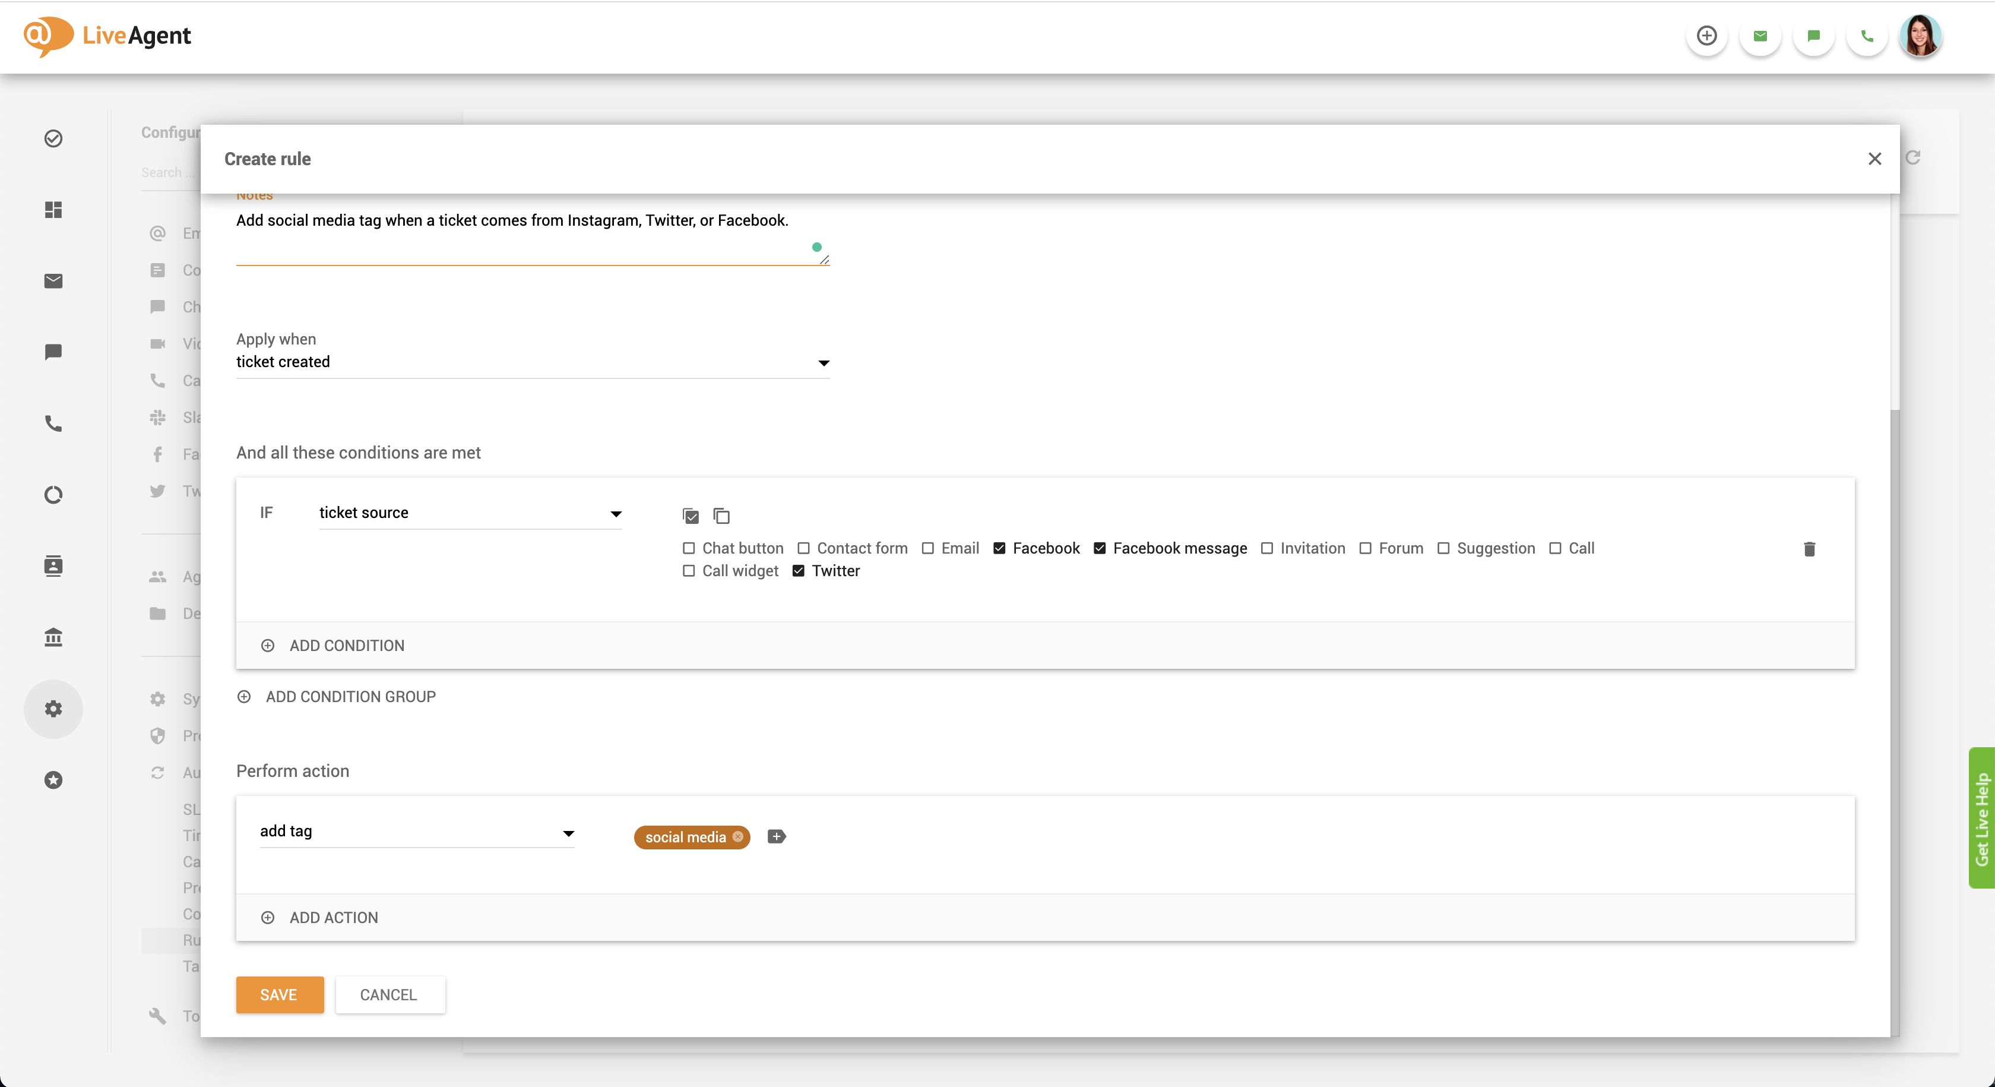Untick the Twitter source checkbox
This screenshot has height=1087, width=1995.
[799, 571]
